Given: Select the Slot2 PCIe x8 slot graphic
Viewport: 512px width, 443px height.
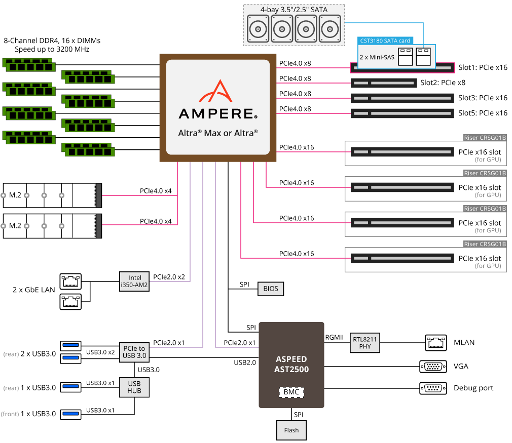Looking at the screenshot, I should tap(384, 83).
